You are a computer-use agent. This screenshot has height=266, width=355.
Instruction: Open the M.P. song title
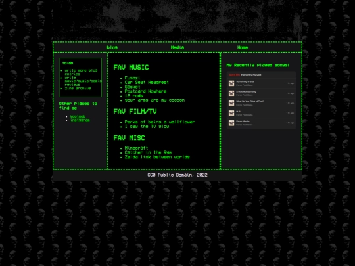[238, 112]
